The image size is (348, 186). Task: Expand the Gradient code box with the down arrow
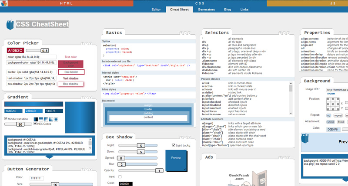[x=49, y=157]
